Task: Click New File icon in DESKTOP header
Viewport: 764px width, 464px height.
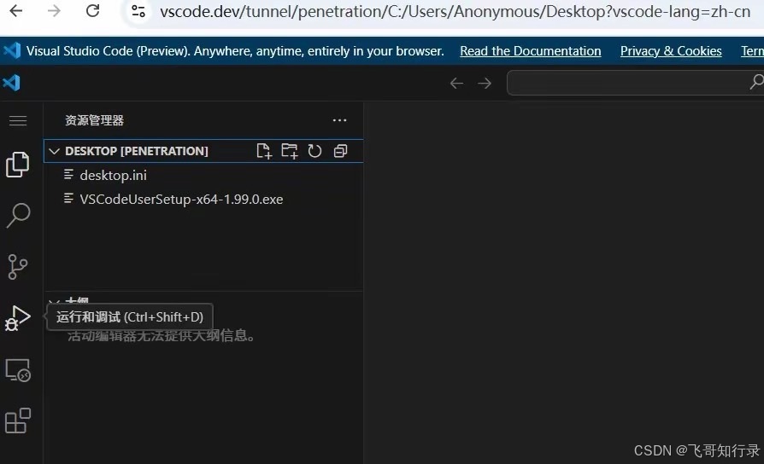Action: [264, 151]
